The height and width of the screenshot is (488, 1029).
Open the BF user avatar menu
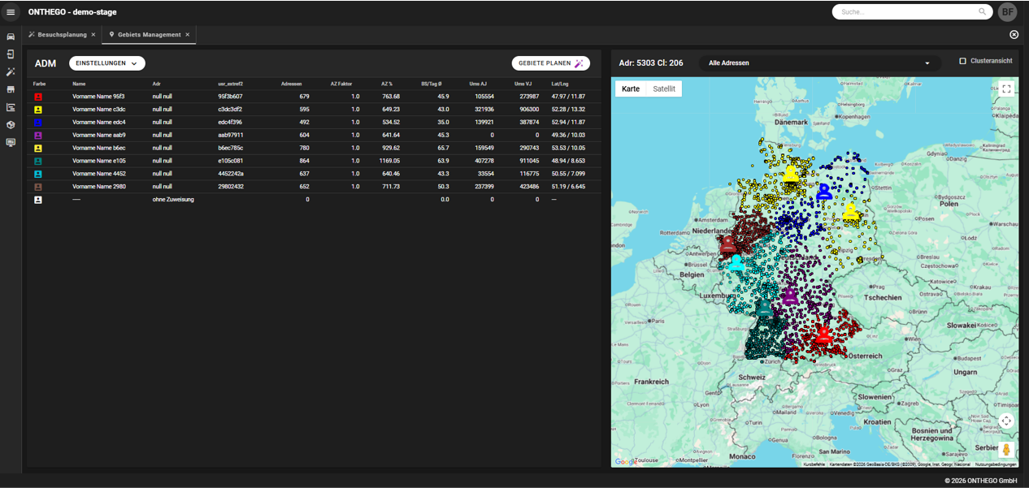tap(1008, 12)
